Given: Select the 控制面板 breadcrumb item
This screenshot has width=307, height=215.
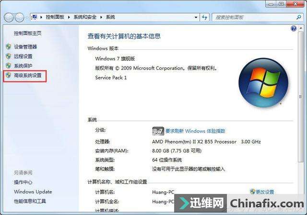Looking at the screenshot, I should 55,17.
